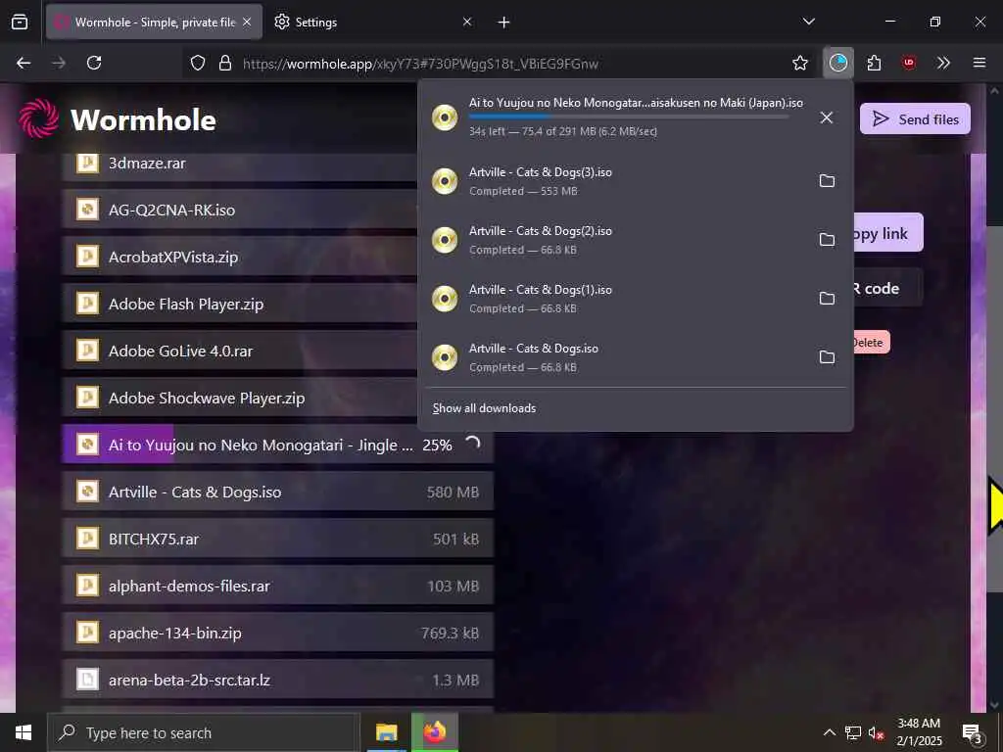Download AG-Q2CNA-RK.iso from the list
Viewport: 1003px width, 752px height.
coord(240,210)
